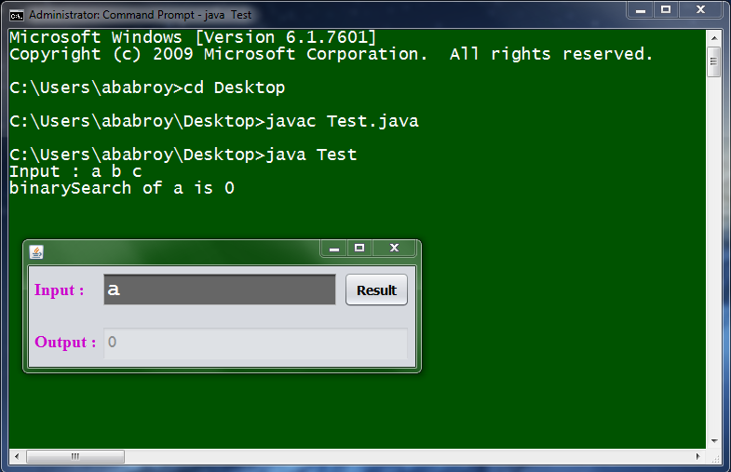Click the horizontal scrollbar left arrow
Screen dimensions: 731x472
click(17, 456)
